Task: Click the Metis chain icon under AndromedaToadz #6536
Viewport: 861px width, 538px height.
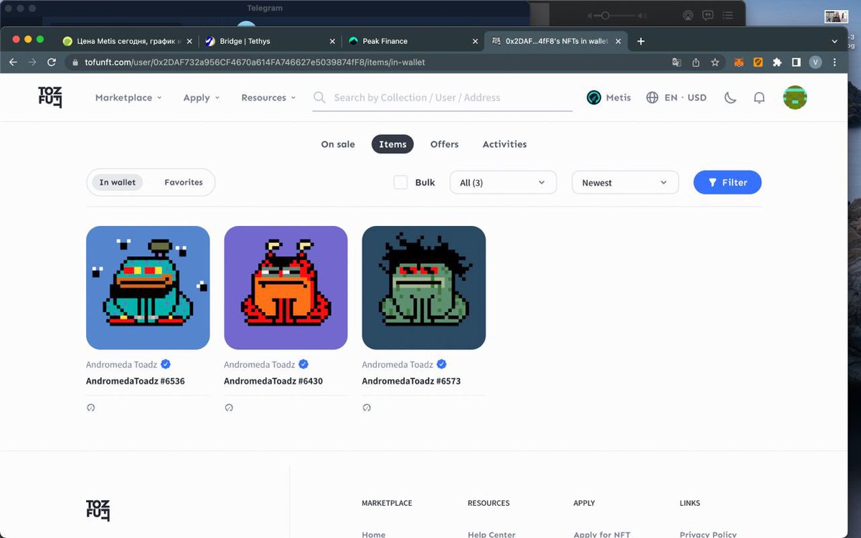Action: (91, 407)
